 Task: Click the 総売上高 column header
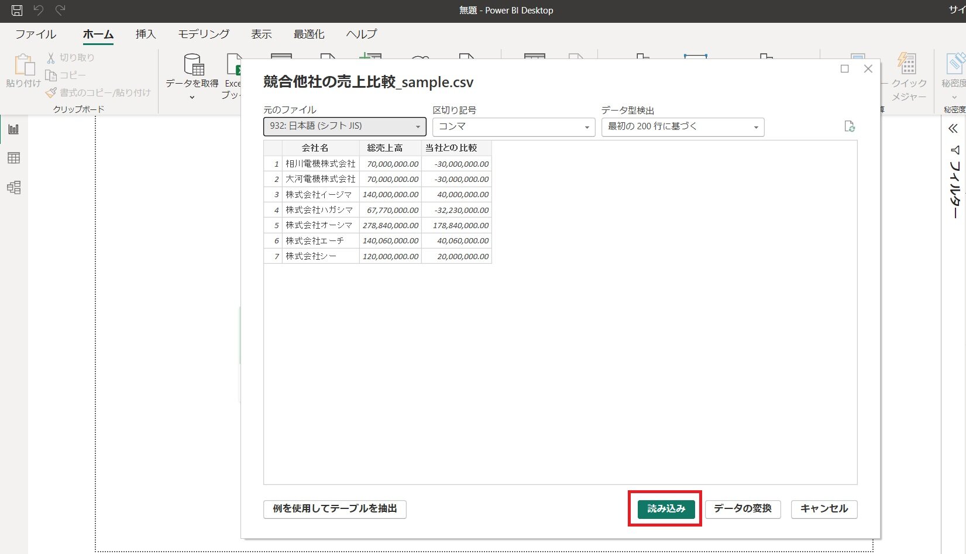pos(390,148)
